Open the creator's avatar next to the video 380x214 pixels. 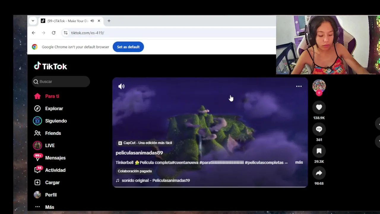tap(319, 86)
